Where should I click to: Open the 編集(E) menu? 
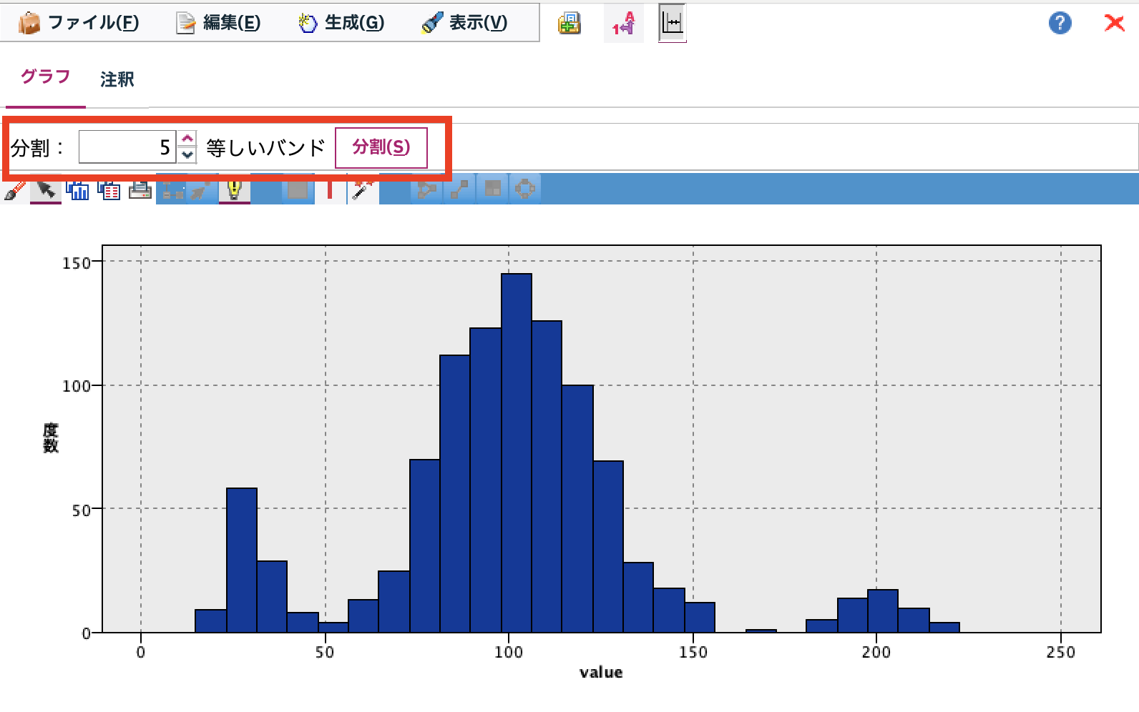[x=218, y=23]
